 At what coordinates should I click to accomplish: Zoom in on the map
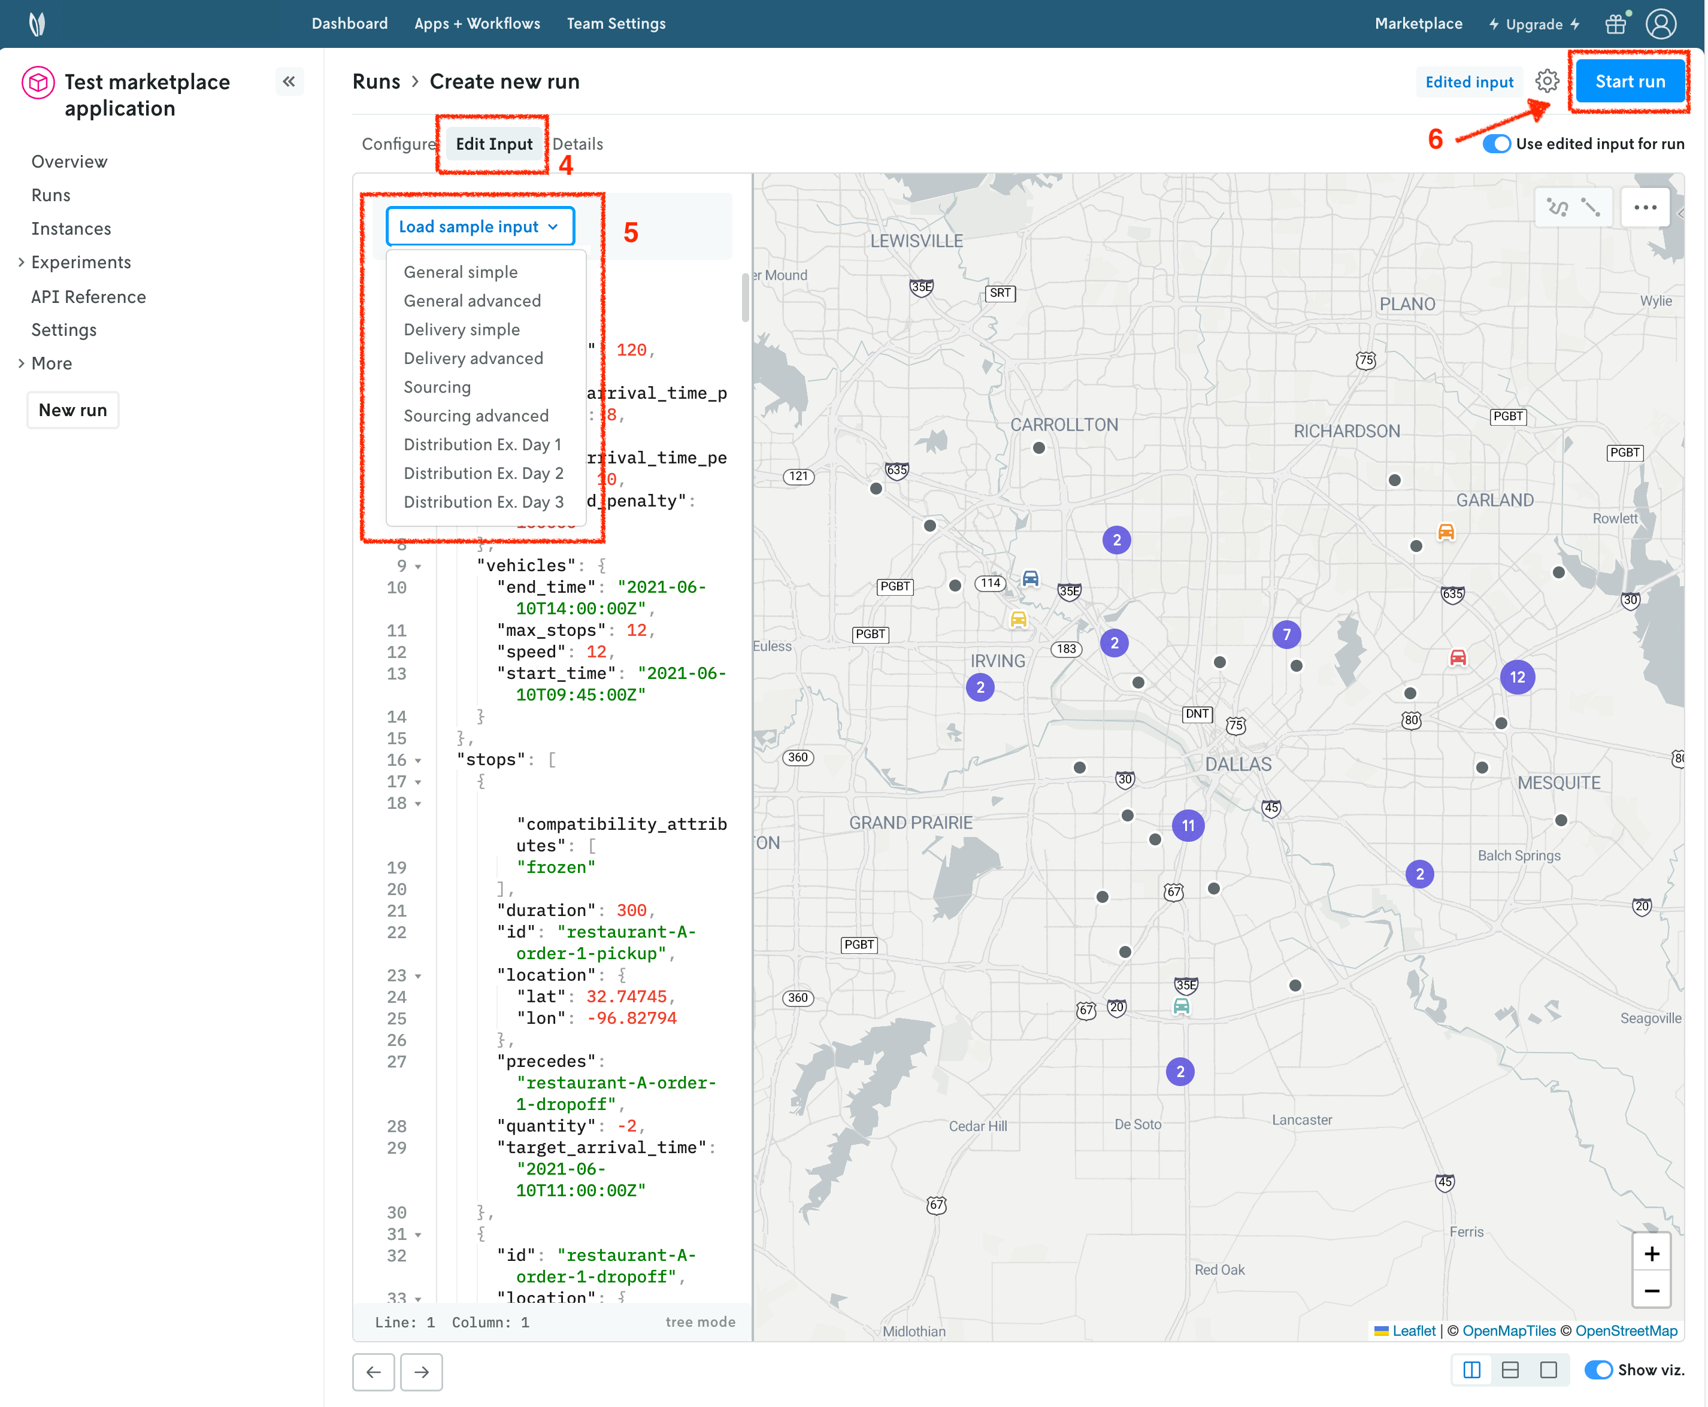[1651, 1254]
